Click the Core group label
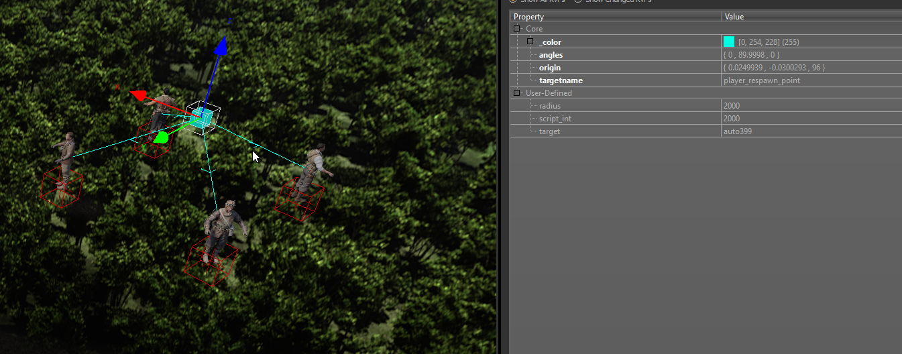Screen dimensions: 902x354 (534, 29)
